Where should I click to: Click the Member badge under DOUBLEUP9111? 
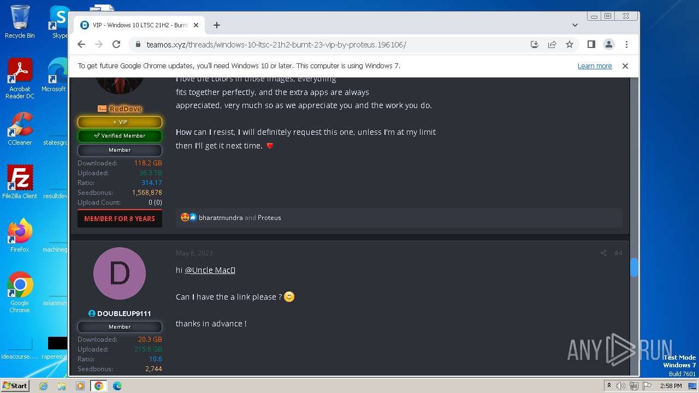[x=120, y=327]
